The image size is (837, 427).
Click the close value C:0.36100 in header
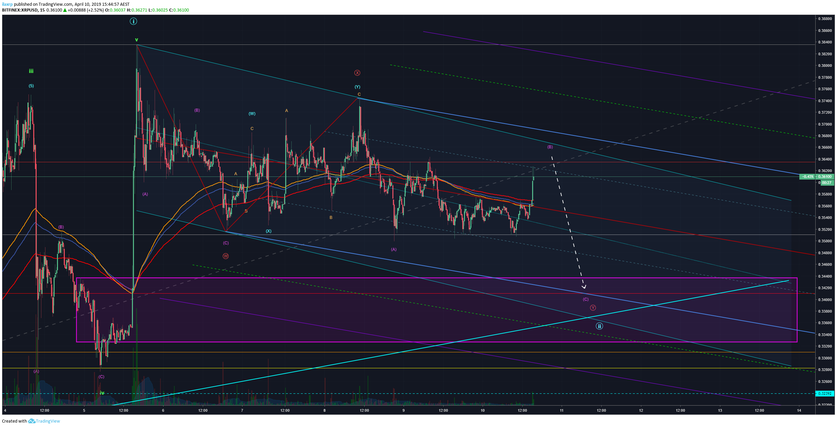pos(179,10)
